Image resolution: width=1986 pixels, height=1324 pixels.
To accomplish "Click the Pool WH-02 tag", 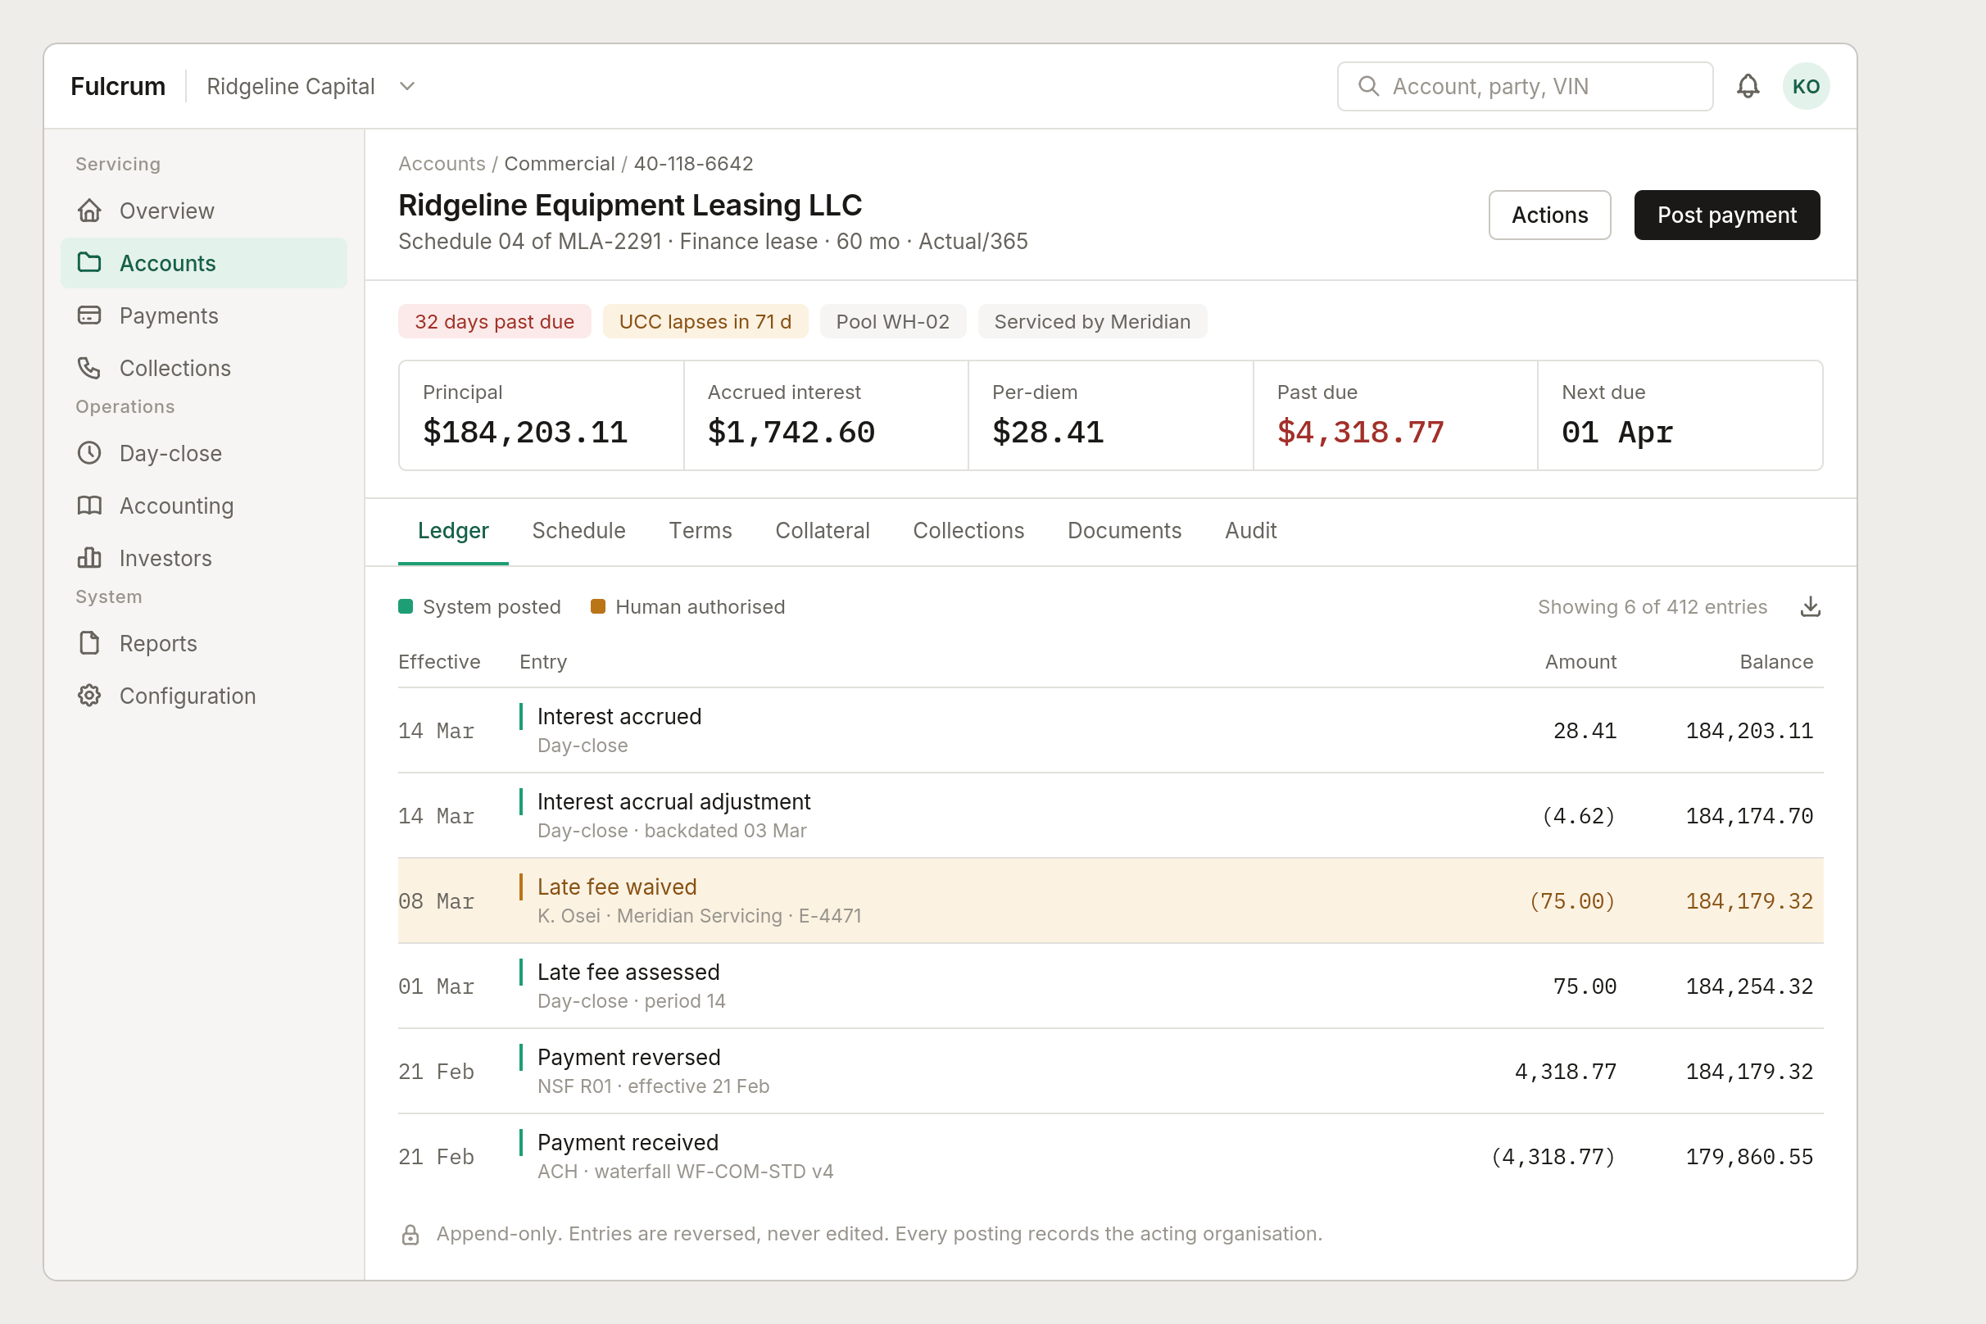I will (892, 321).
